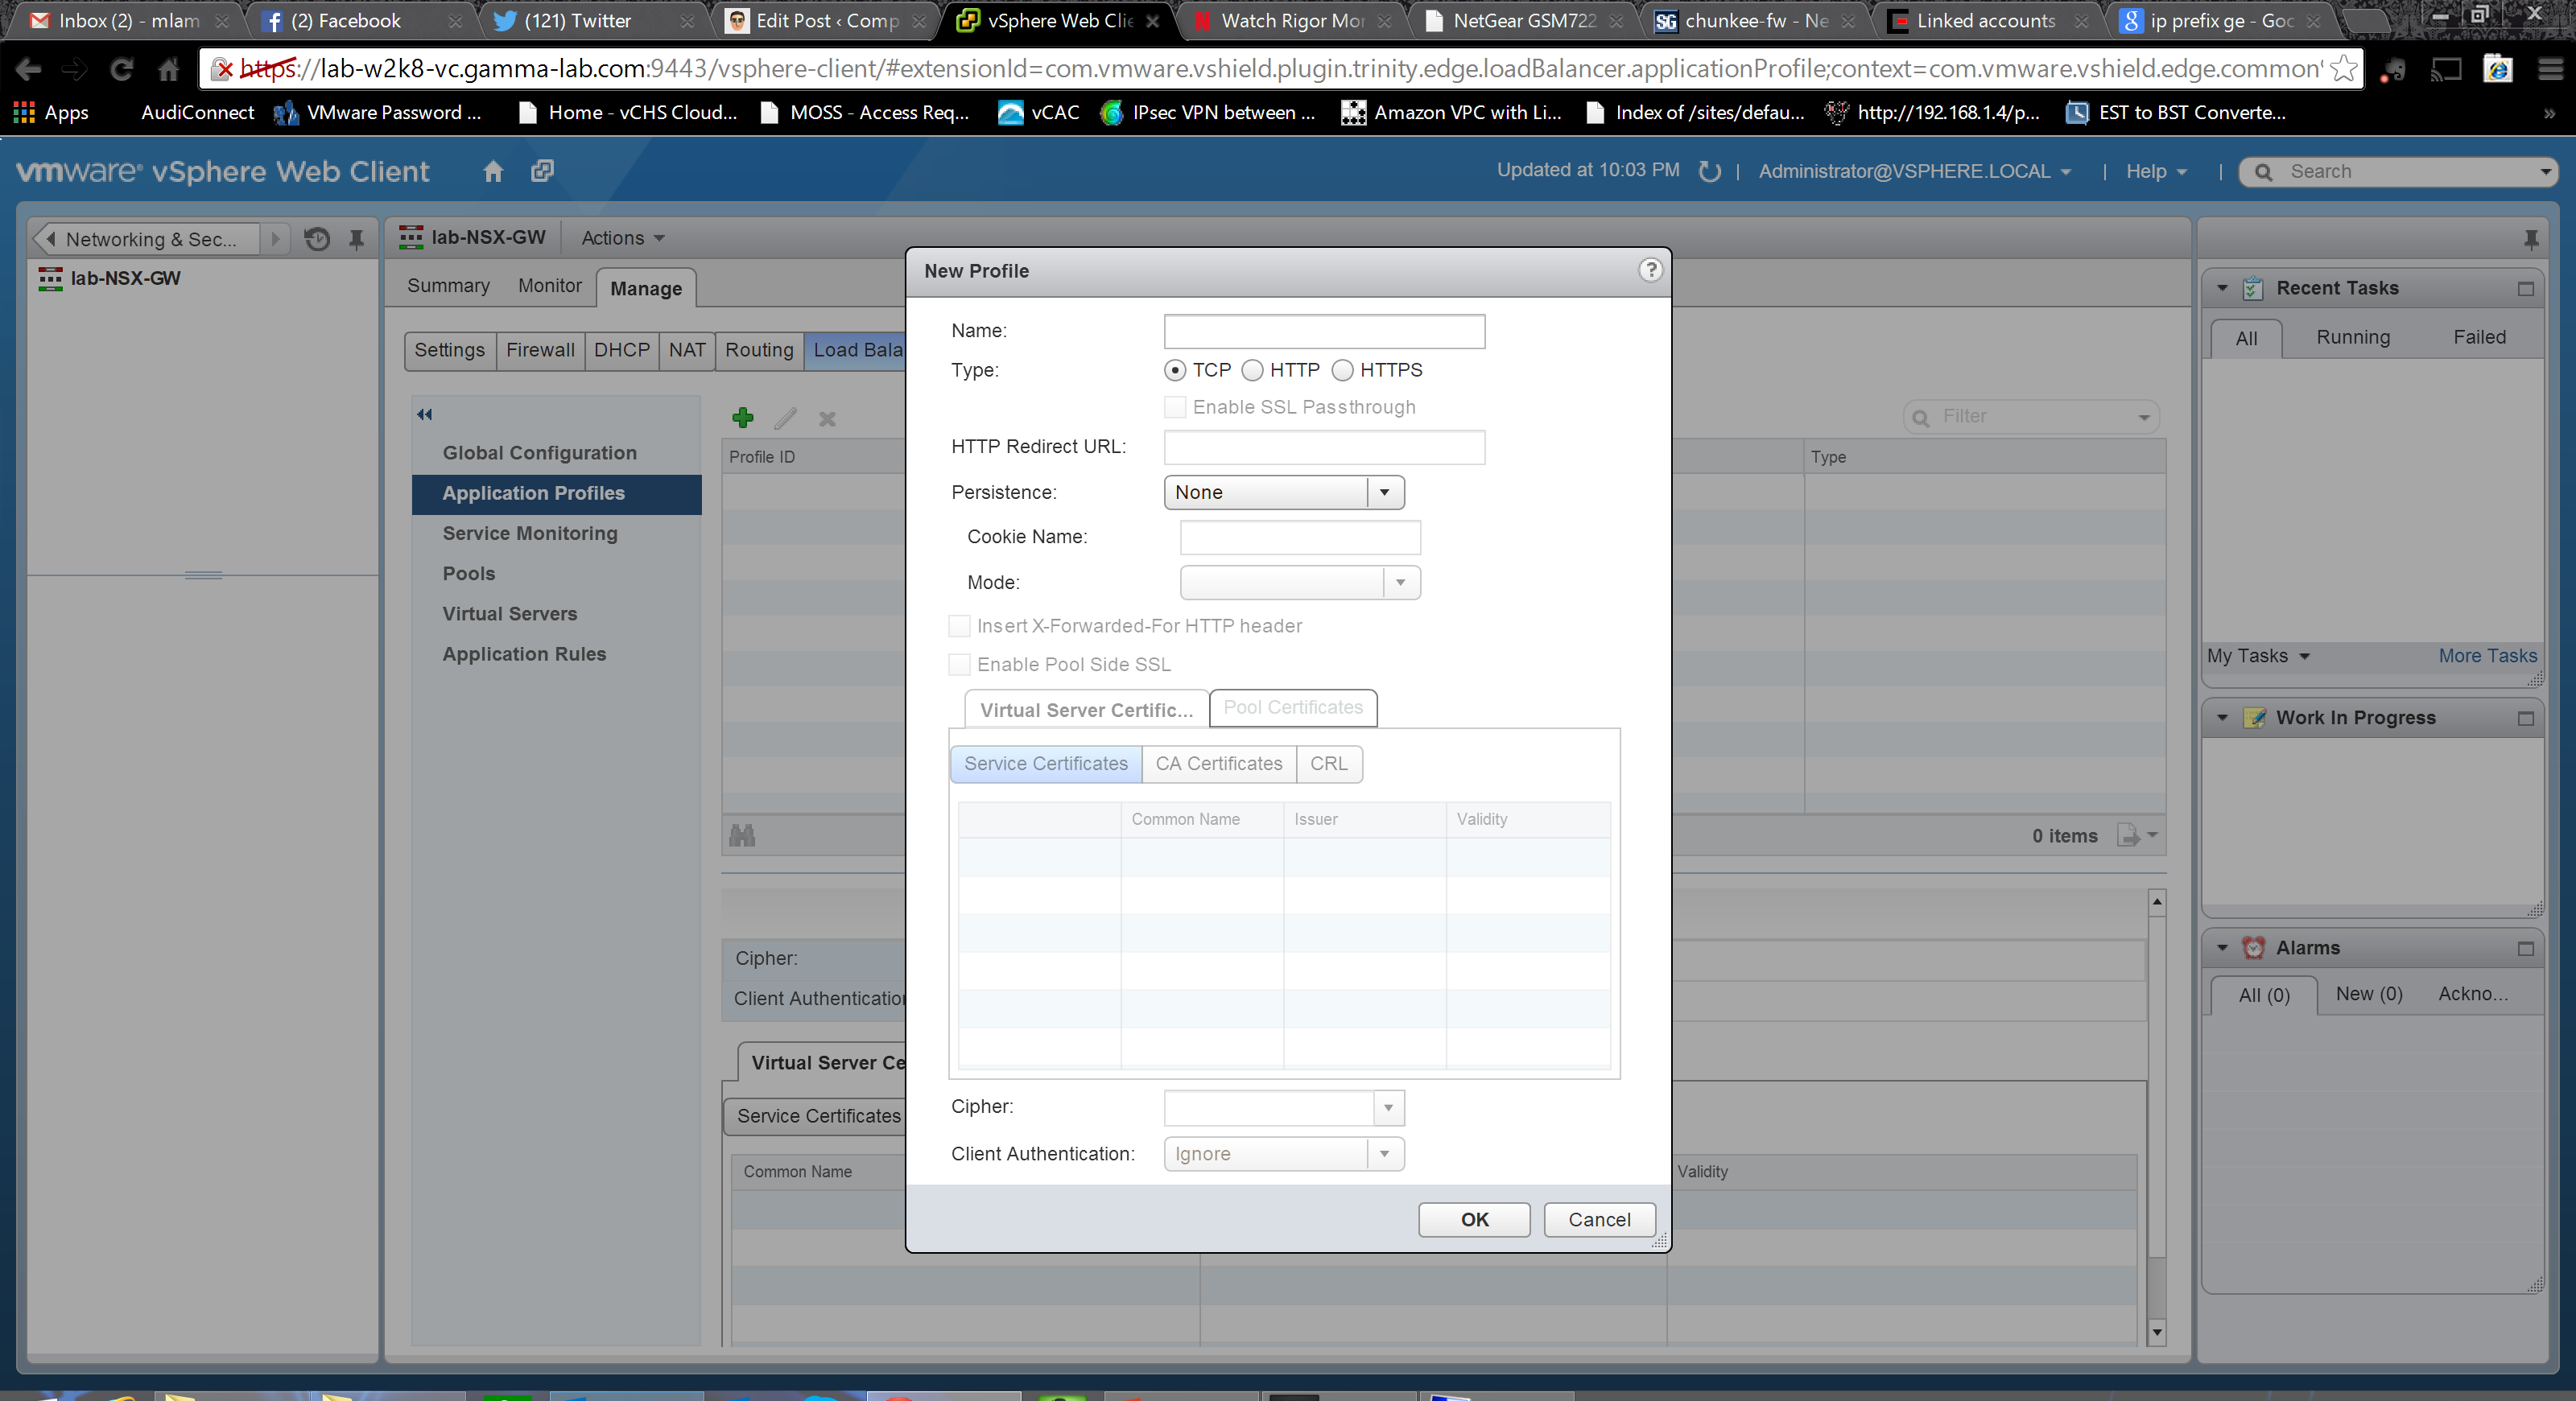The width and height of the screenshot is (2576, 1401).
Task: Click the browser reload icon
Action: [x=121, y=69]
